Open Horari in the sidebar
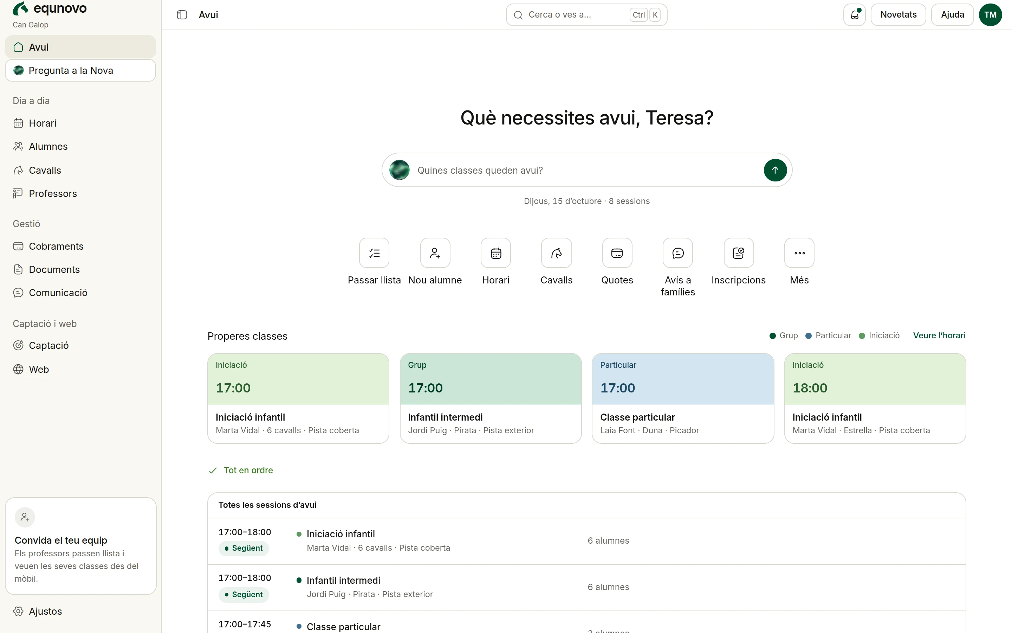1012x633 pixels. point(80,123)
